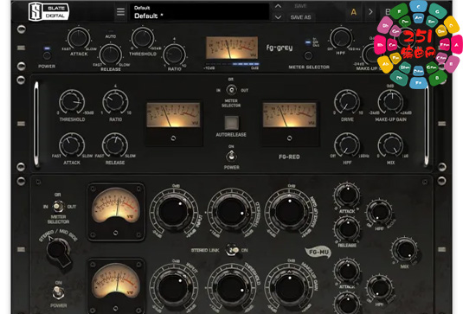Screen dimensions: 463x314
Task: Click the FG-Red HPF knob
Action: (347, 145)
